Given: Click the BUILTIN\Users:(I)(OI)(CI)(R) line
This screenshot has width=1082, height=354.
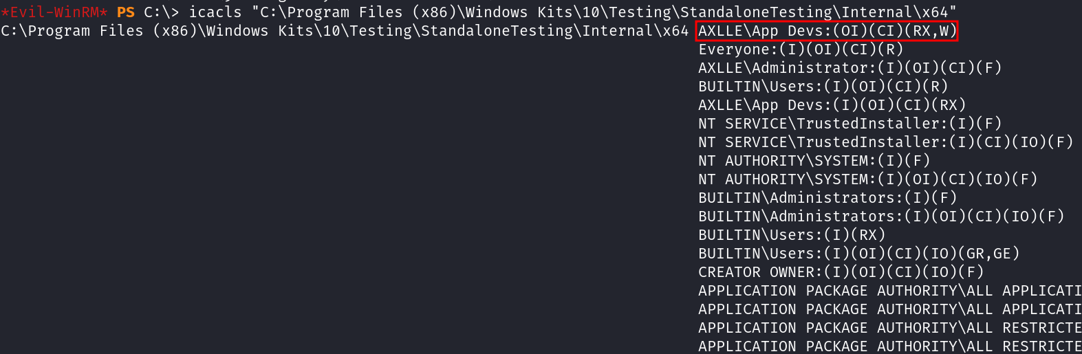Looking at the screenshot, I should click(x=823, y=87).
